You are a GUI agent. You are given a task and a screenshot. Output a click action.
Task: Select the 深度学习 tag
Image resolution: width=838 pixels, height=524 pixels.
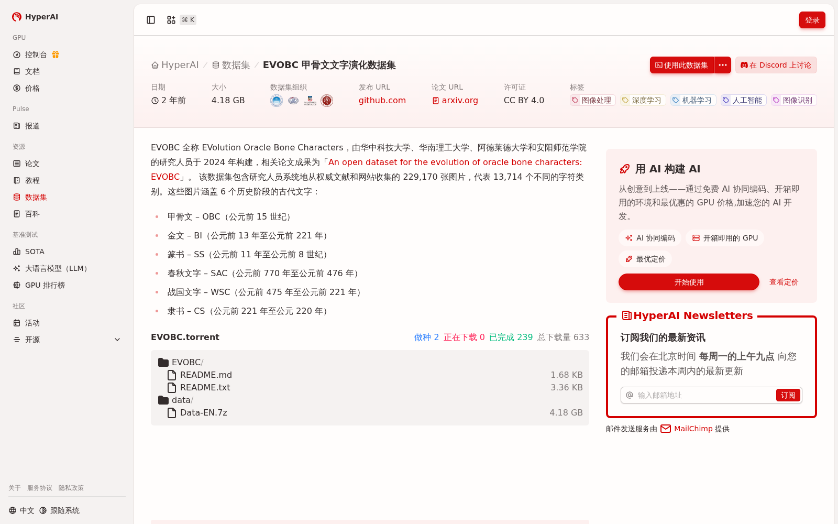tap(643, 100)
